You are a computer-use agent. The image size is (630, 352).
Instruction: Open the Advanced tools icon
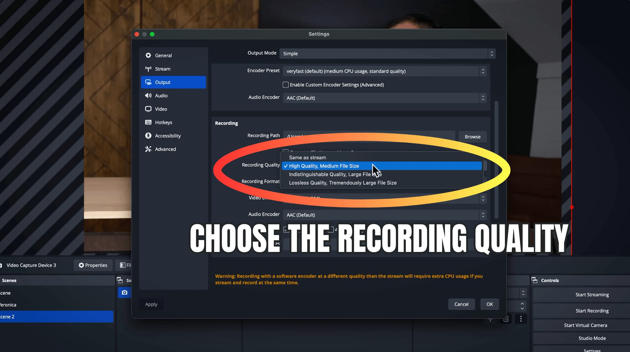148,149
